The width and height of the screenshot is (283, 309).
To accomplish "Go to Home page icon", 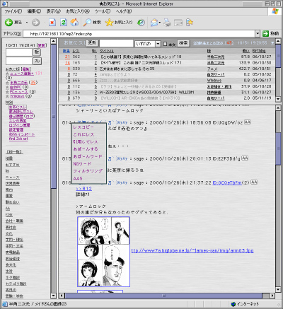I will tap(74, 23).
